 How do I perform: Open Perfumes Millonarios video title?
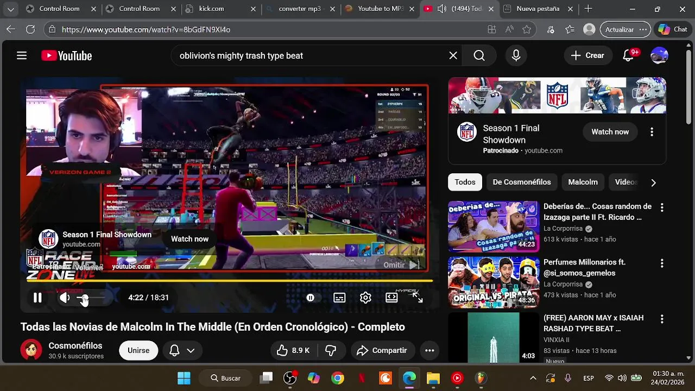584,268
